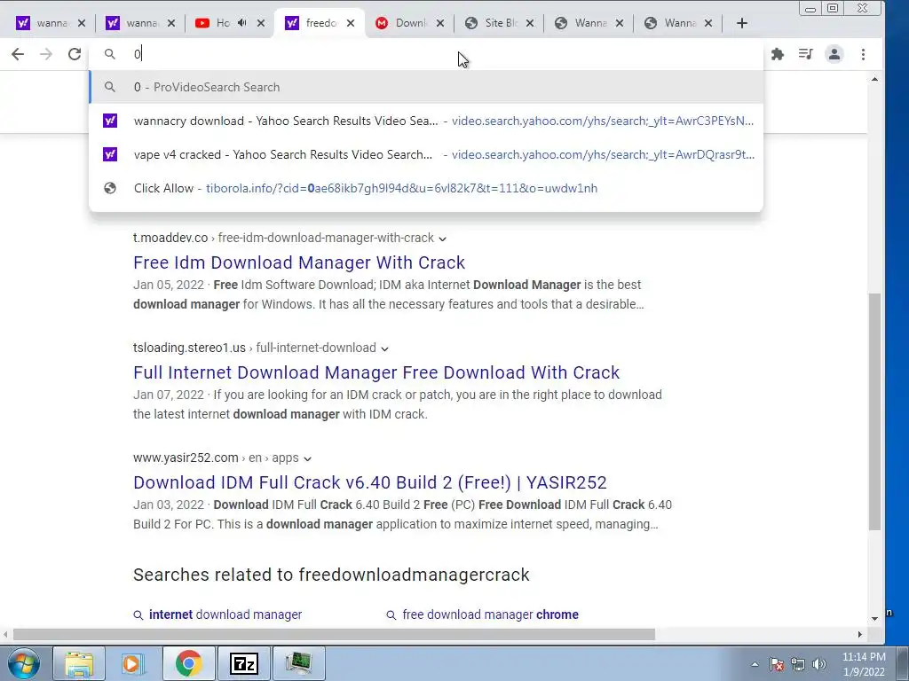909x681 pixels.
Task: Open the monitor app taskbar icon
Action: (298, 663)
